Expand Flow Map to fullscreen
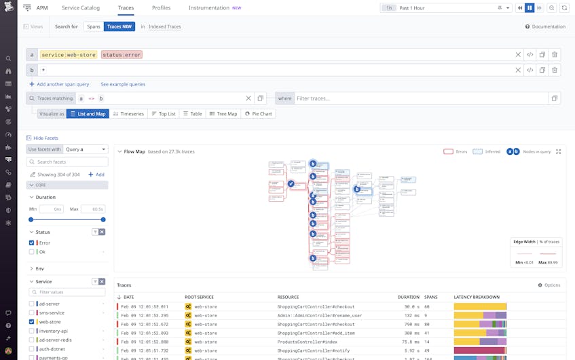 tap(559, 151)
